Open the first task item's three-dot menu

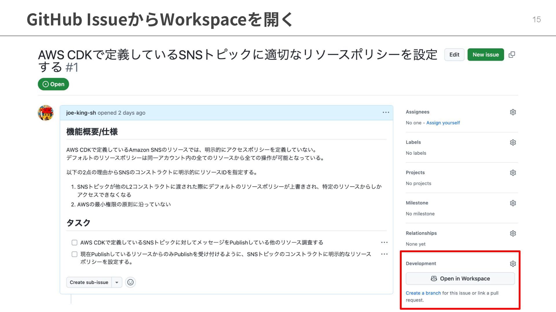pos(384,243)
